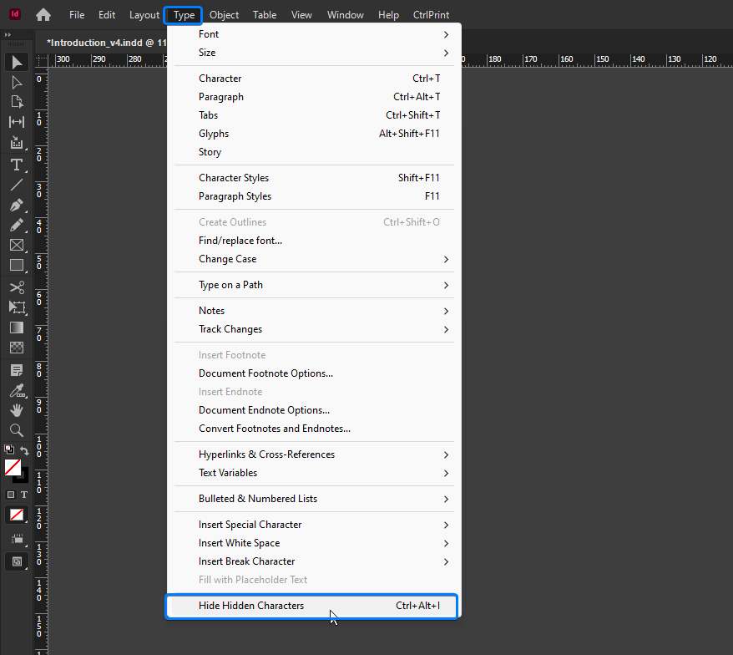Expand Type on a Path submenu
733x655 pixels.
[x=314, y=285]
